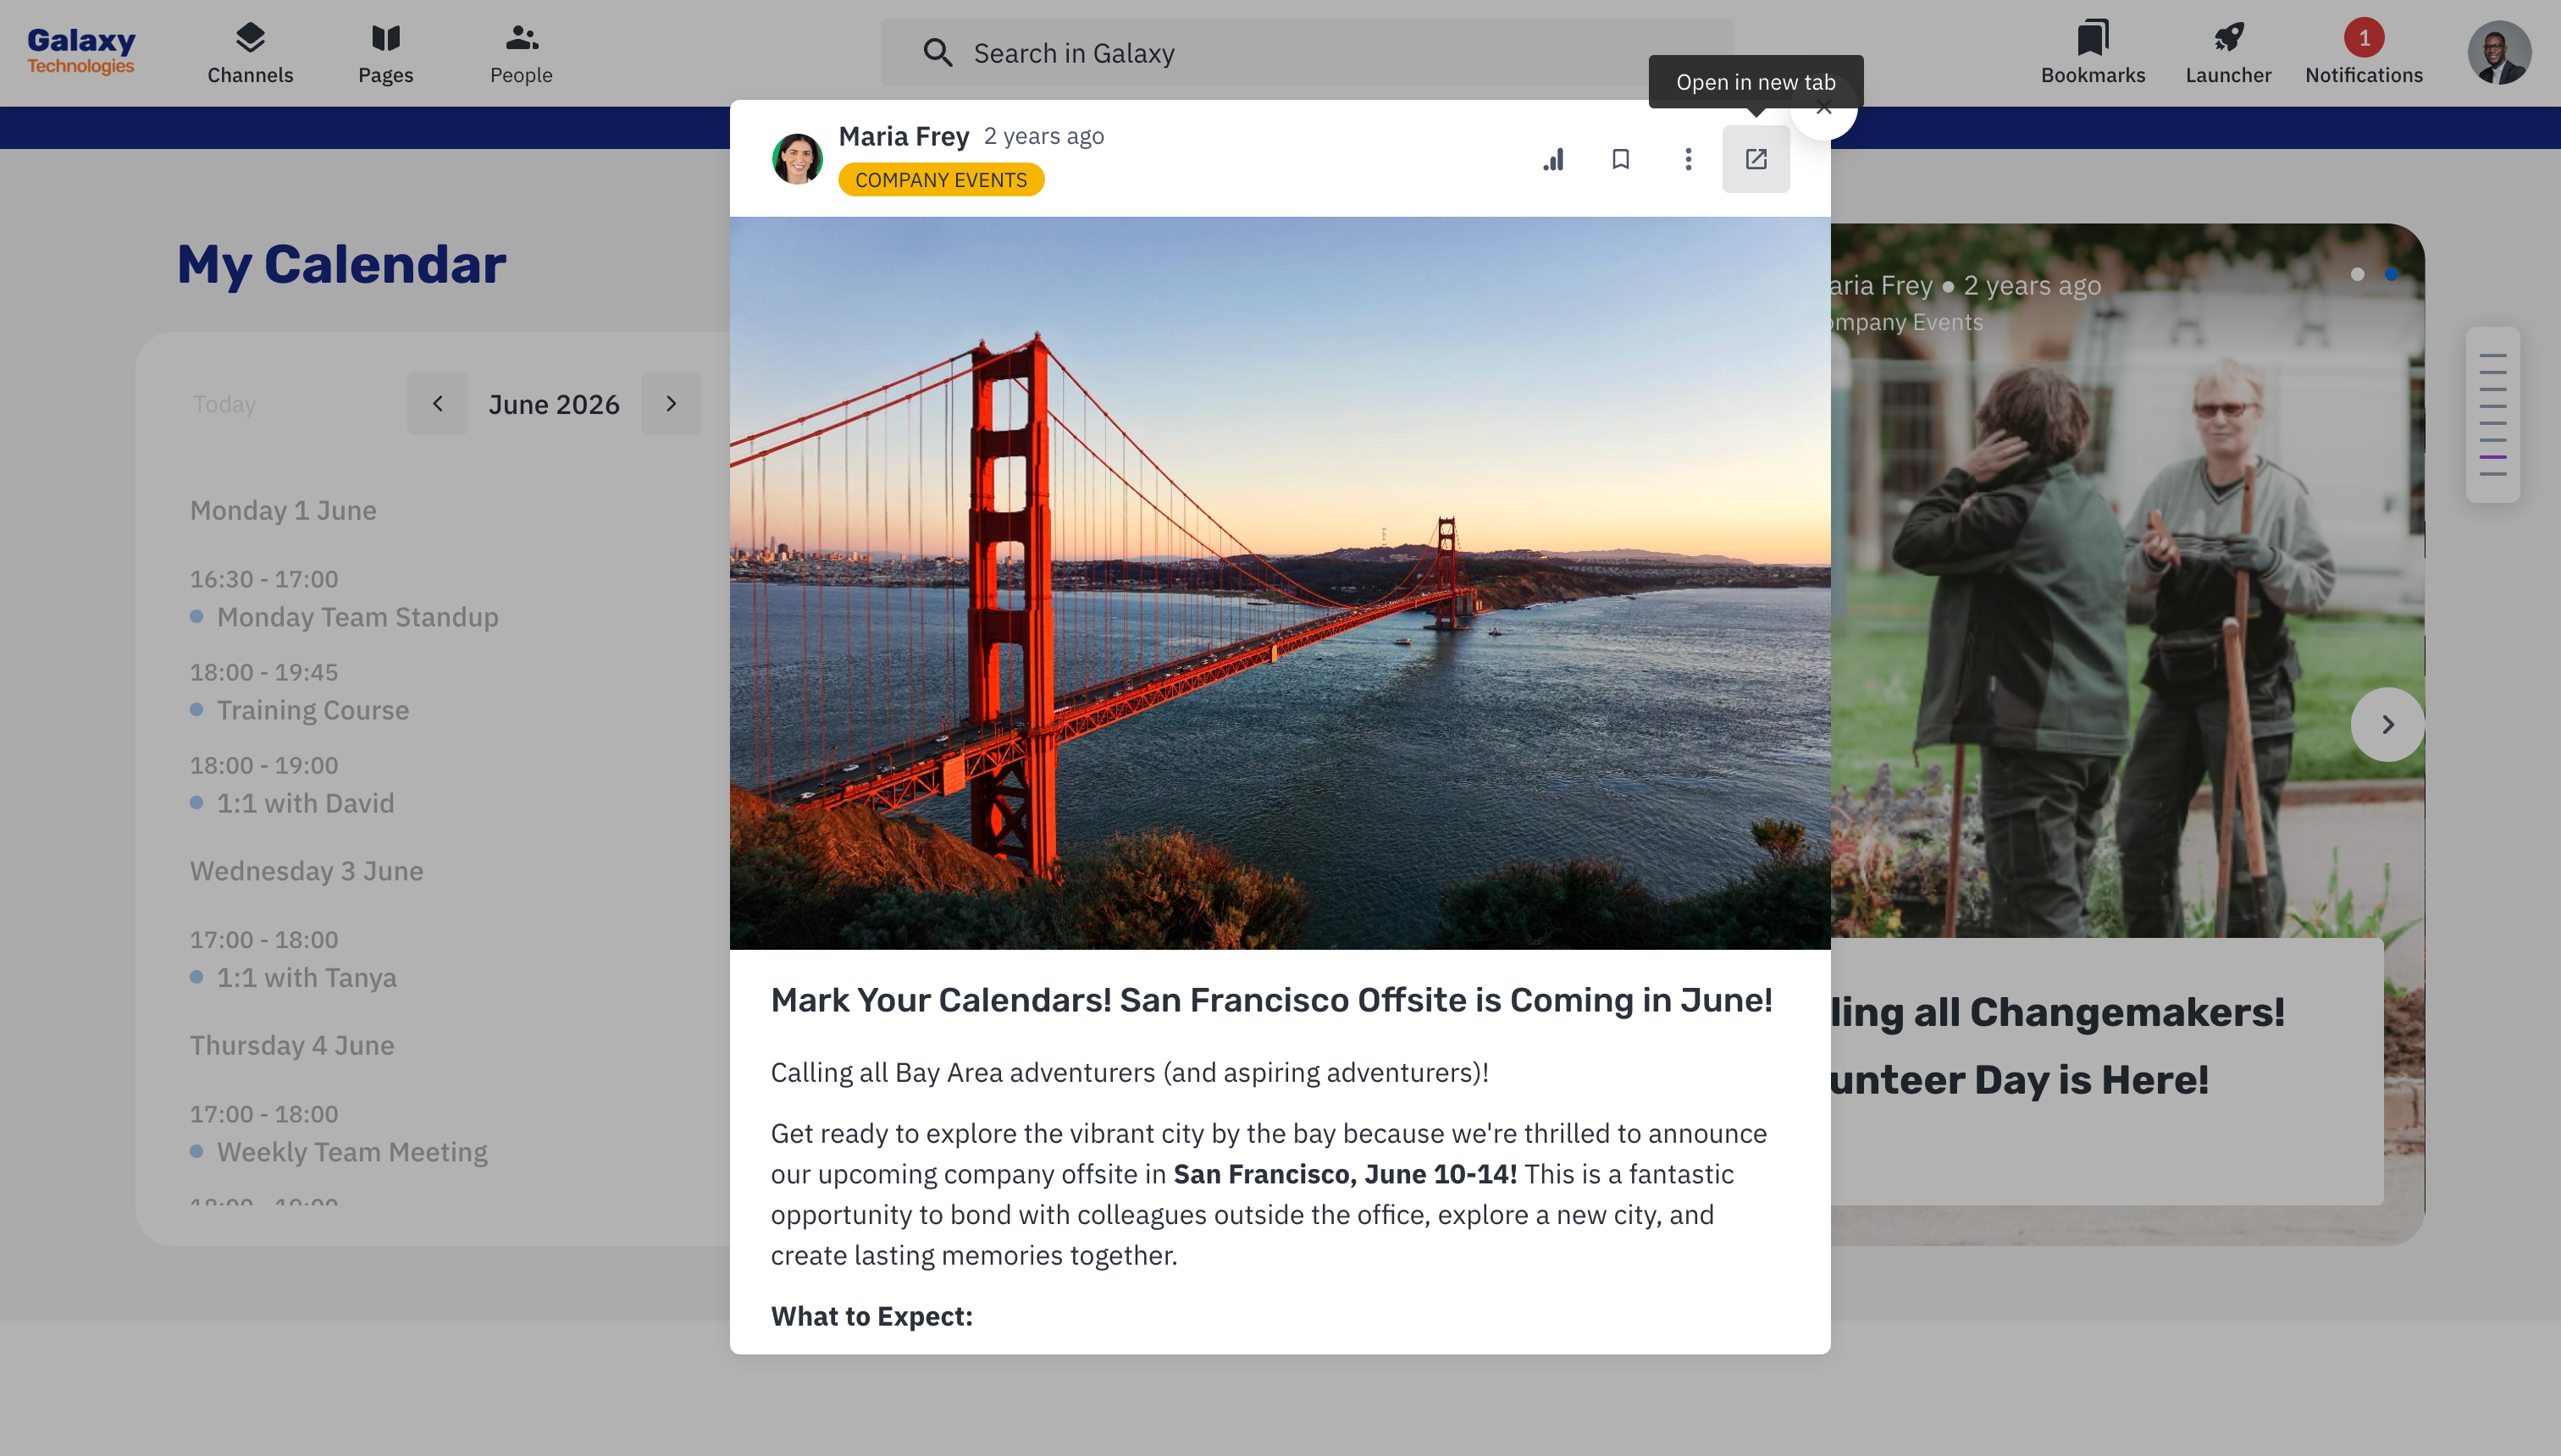Click the purple-highlighted section in page outline
Image resolution: width=2561 pixels, height=1456 pixels.
(2492, 457)
